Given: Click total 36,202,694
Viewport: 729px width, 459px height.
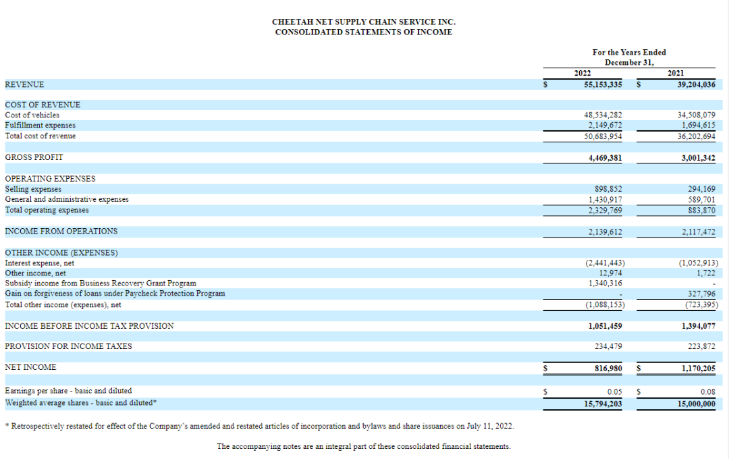Looking at the screenshot, I should point(697,136).
